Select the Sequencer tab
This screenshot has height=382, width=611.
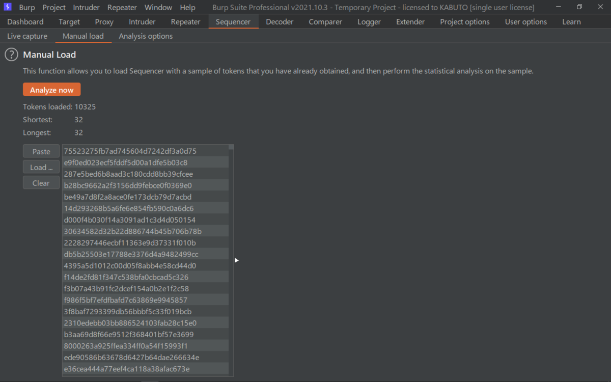click(x=233, y=22)
